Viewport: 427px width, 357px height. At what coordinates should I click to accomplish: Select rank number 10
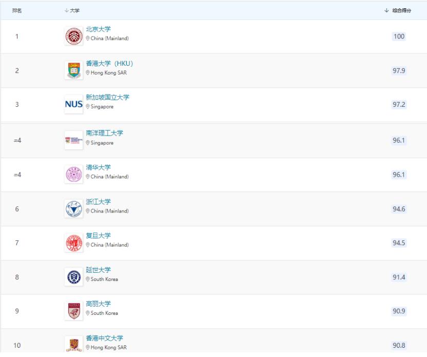pyautogui.click(x=17, y=345)
